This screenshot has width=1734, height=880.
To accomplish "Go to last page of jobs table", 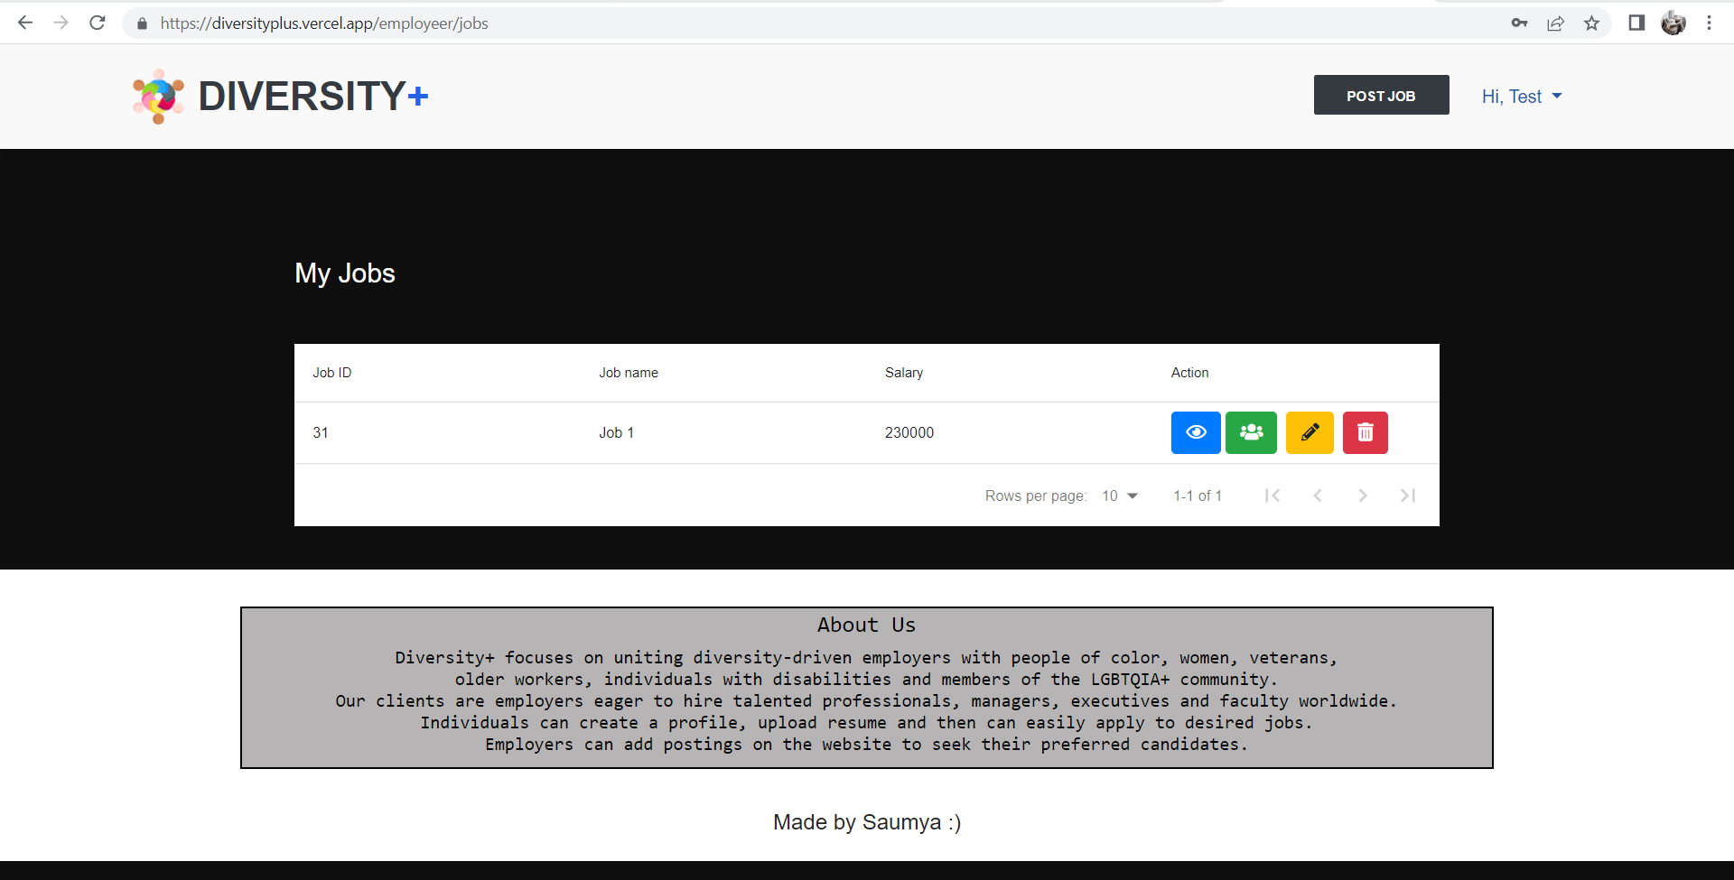I will click(1408, 496).
